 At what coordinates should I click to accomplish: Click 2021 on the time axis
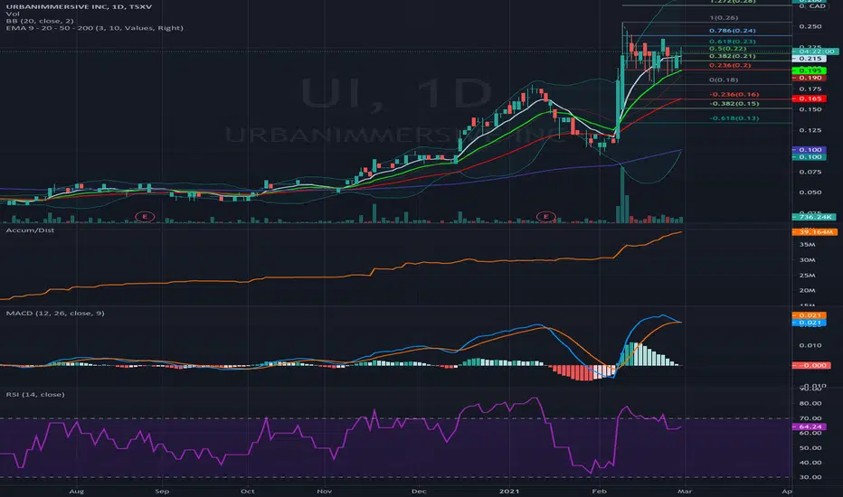pyautogui.click(x=509, y=491)
